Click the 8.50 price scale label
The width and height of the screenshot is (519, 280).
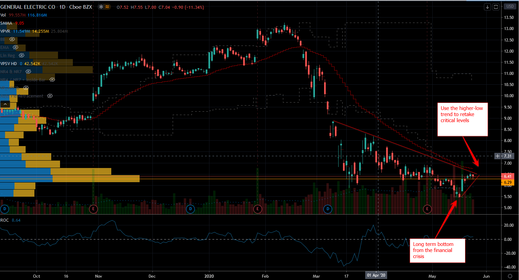[x=509, y=130]
